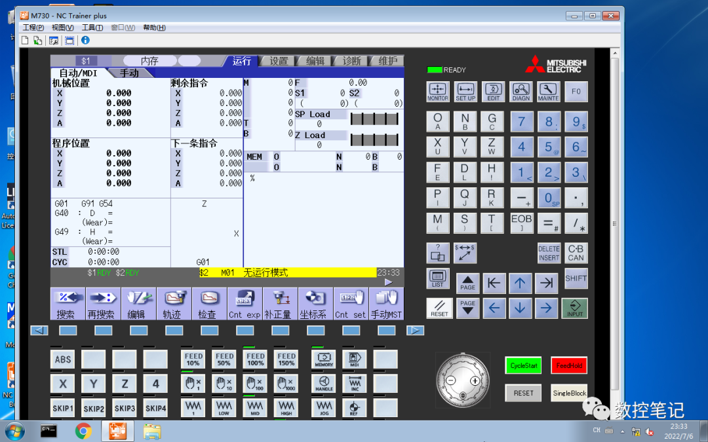Image resolution: width=708 pixels, height=442 pixels.
Task: Click the manual handle pulse dial
Action: 463,380
